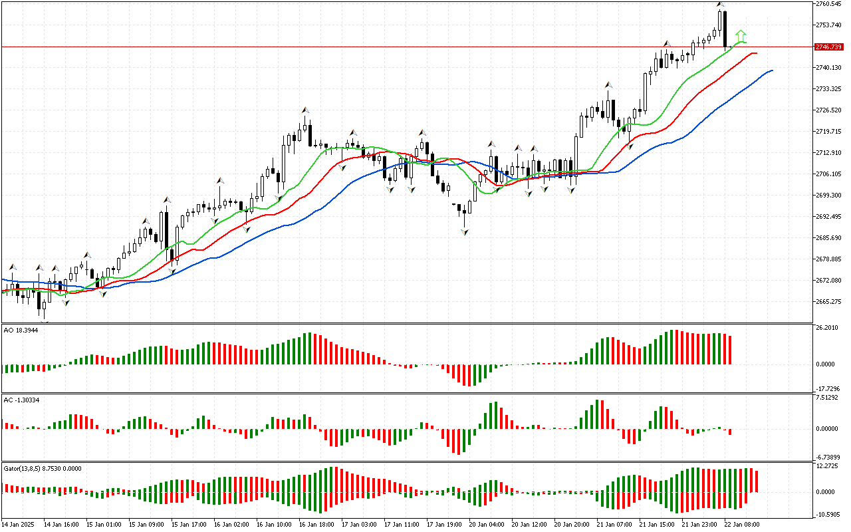Click the AO scale zero level 0.0000

(826, 364)
